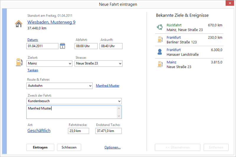236x157 pixels.
Task: Click the Schliessen button
Action: coord(69,147)
